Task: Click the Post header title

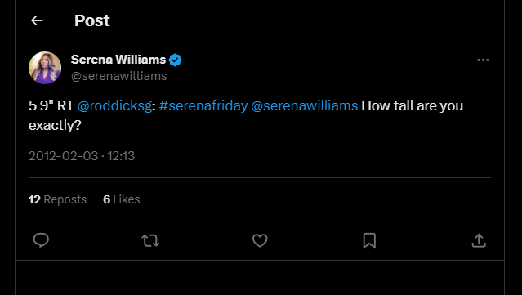Action: (x=91, y=20)
